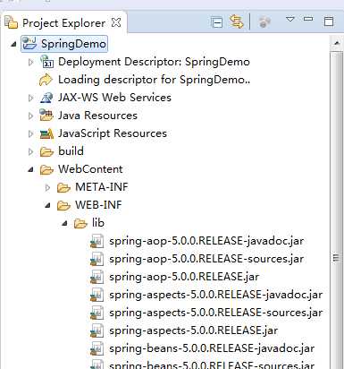Collapse the WebContent folder

tap(30, 170)
